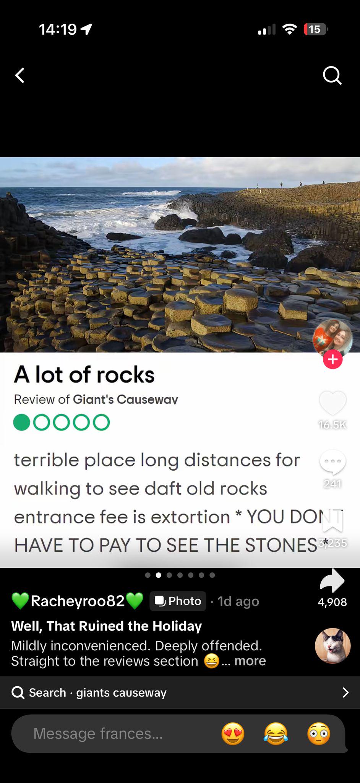Tap the back arrow icon
This screenshot has width=360, height=783.
[20, 75]
